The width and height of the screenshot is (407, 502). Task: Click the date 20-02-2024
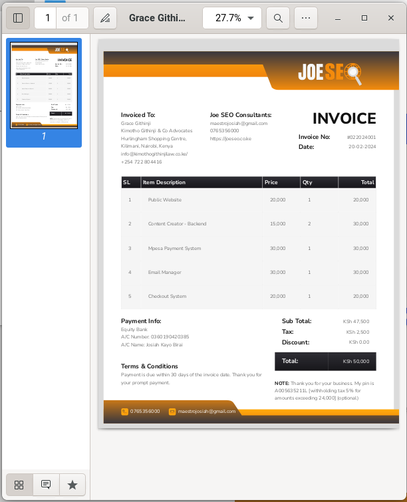pos(362,147)
